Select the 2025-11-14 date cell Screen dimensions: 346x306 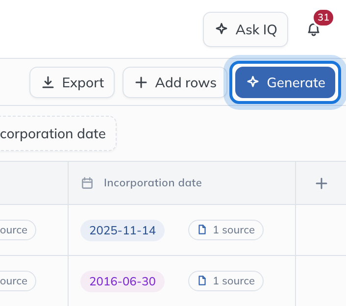coord(123,230)
